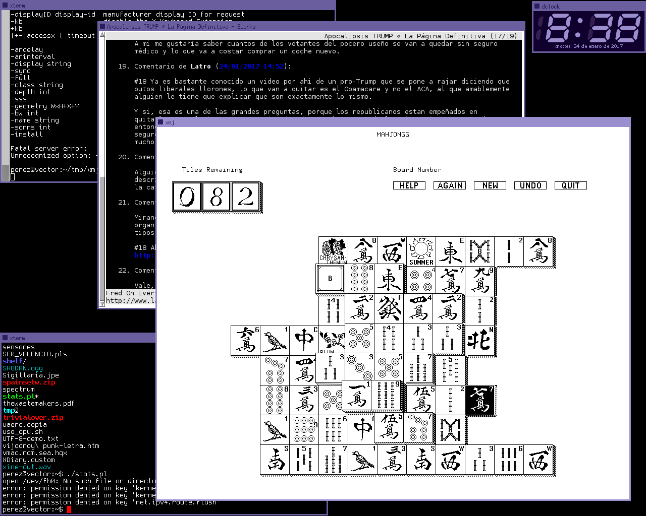Select the Chrysanthemum flower tile
The width and height of the screenshot is (646, 516).
(333, 251)
